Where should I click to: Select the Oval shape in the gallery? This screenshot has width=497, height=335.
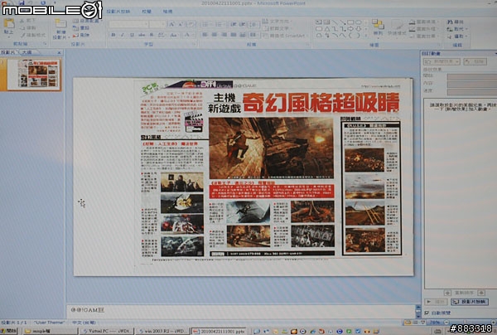[x=359, y=22]
